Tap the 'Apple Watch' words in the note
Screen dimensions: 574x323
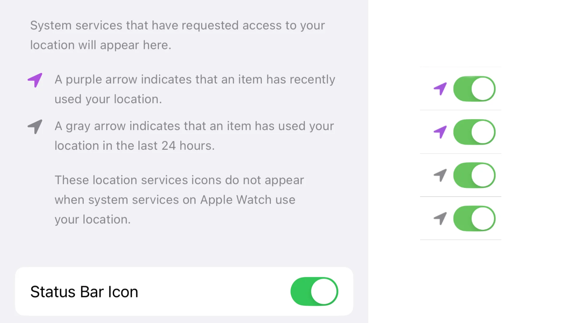coord(236,200)
